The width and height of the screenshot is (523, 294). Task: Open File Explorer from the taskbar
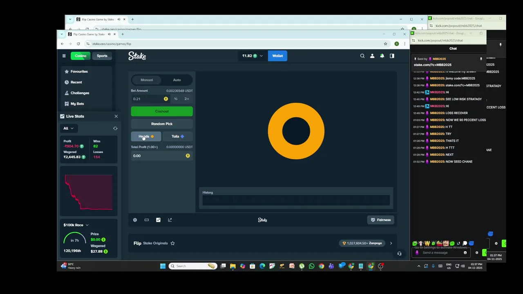(x=233, y=266)
